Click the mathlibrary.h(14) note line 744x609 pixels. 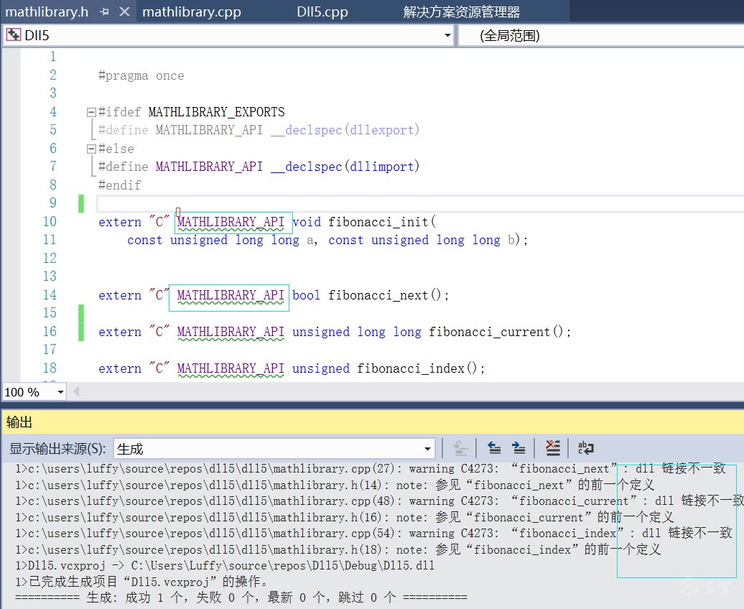[x=335, y=485]
